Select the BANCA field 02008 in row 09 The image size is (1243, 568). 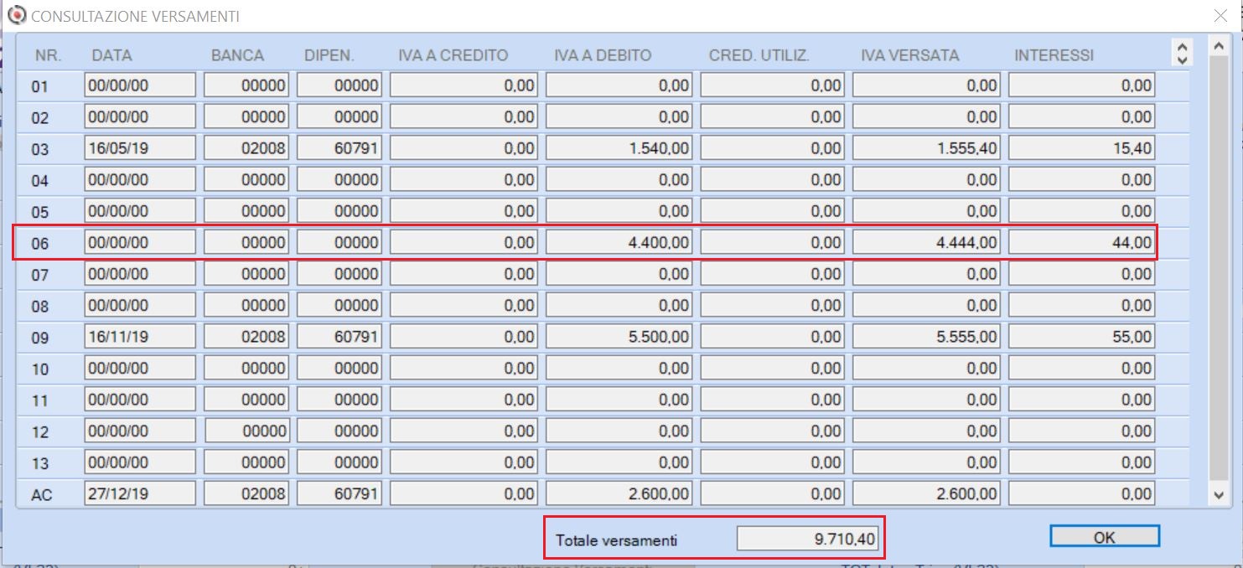click(246, 337)
